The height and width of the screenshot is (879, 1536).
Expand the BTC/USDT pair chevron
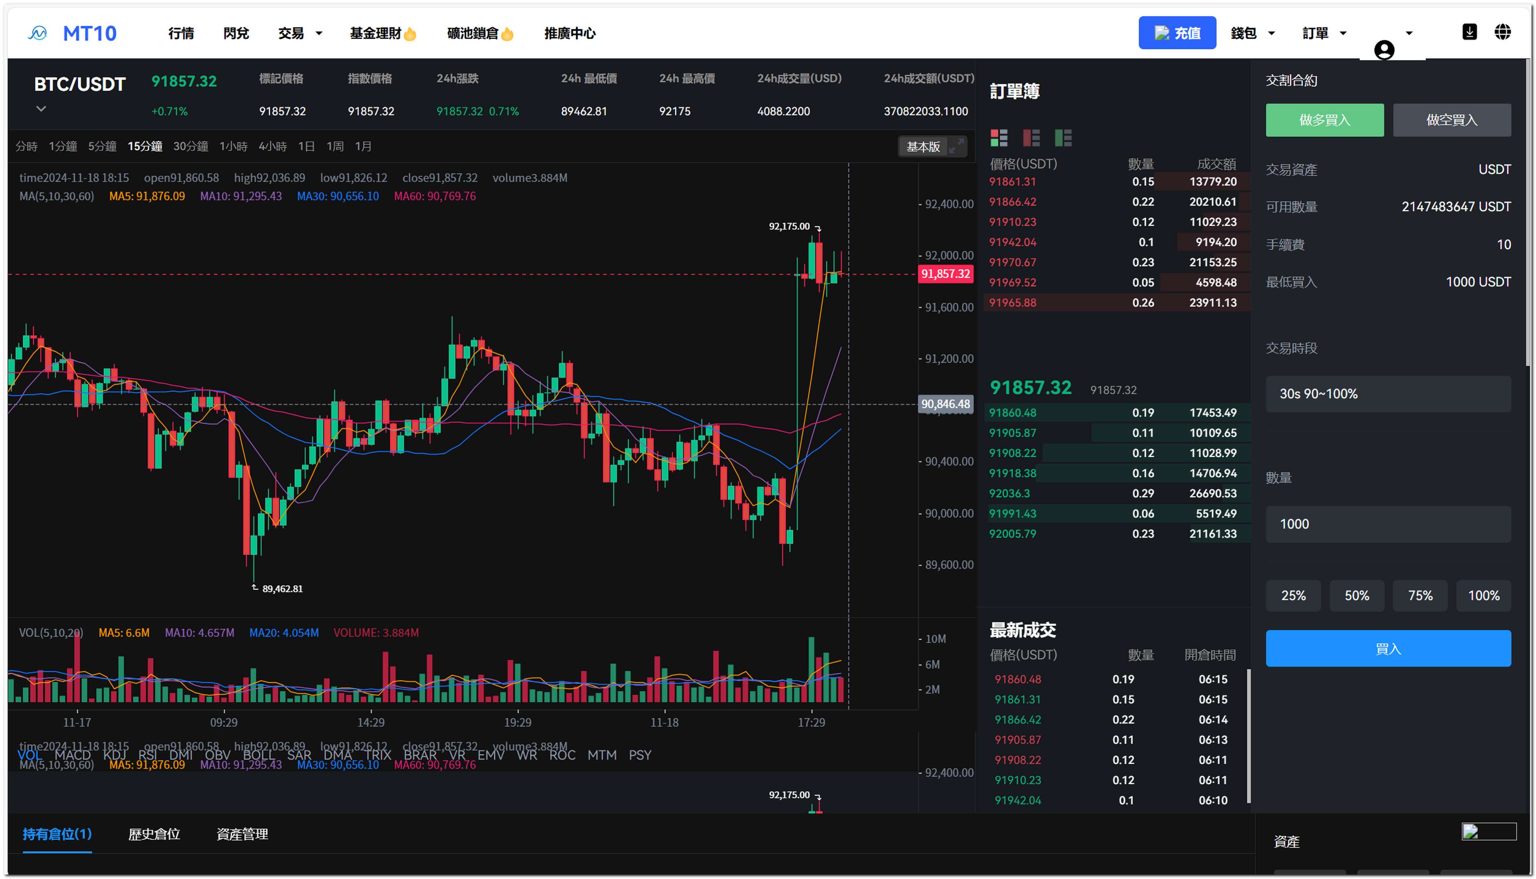pos(41,109)
